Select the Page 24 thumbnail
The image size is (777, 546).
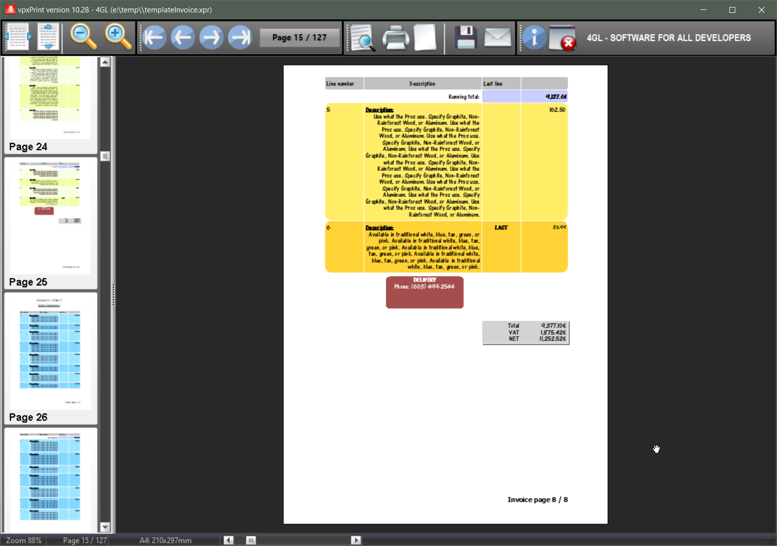tap(50, 104)
